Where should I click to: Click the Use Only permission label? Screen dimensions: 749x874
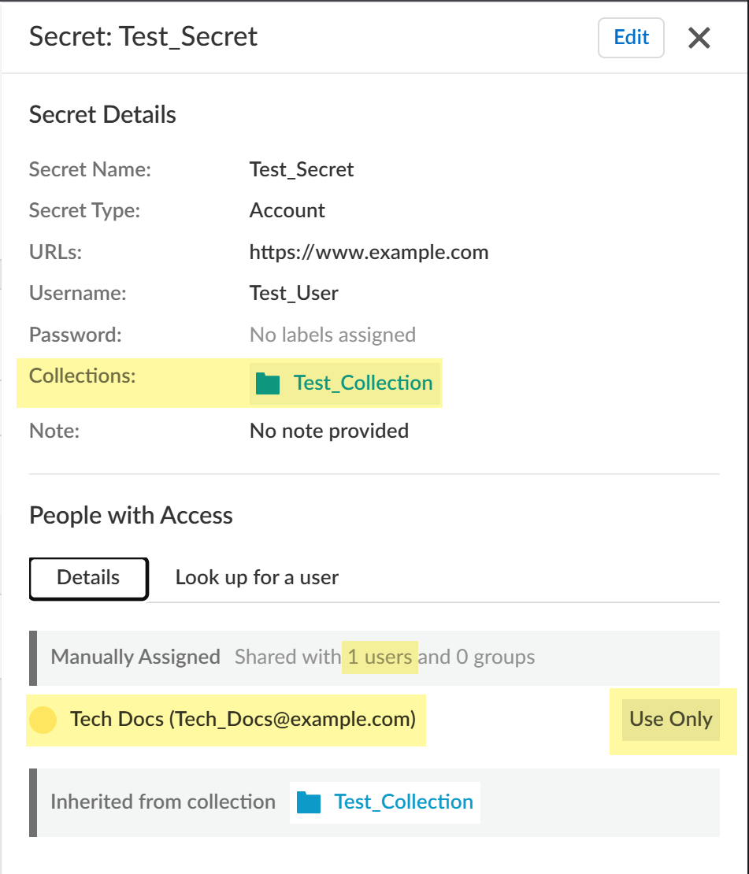tap(671, 720)
